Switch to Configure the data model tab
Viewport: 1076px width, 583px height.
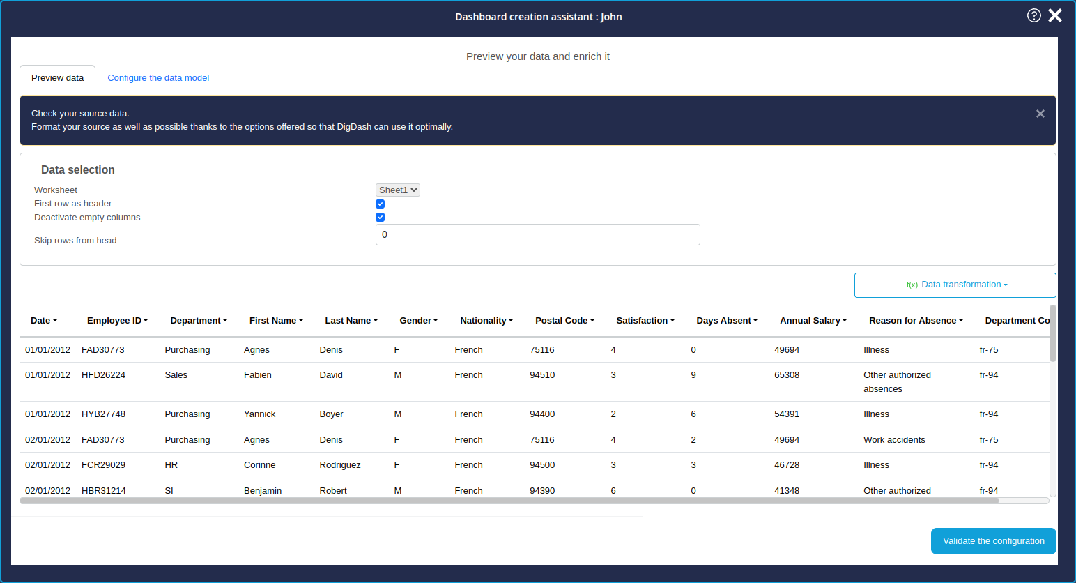coord(158,78)
